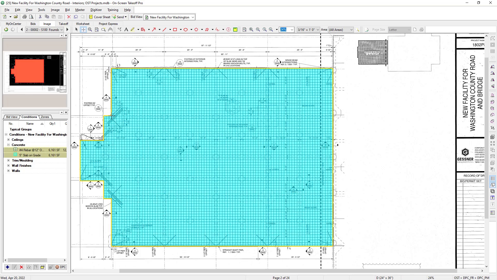The height and width of the screenshot is (280, 497).
Task: Select the pan hand tool
Action: click(x=110, y=30)
